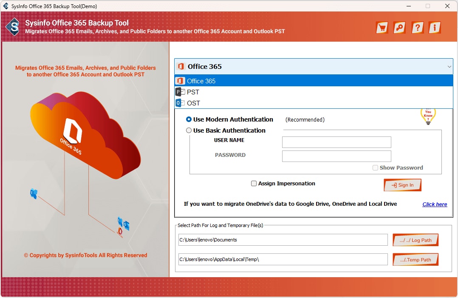Open the help question-mark icon

417,27
